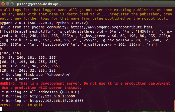
Task: Click the [0, 57, 240, 181, 255, 255] line
Action: [29, 58]
